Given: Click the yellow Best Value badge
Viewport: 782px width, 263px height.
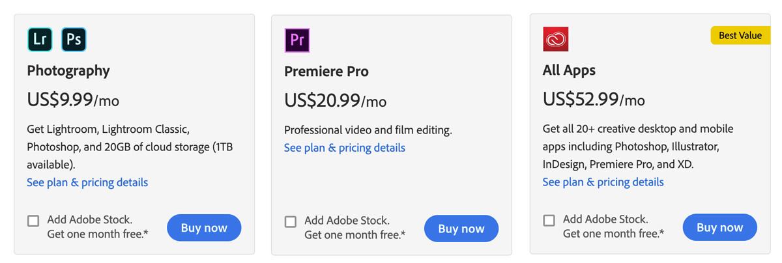Looking at the screenshot, I should (740, 35).
